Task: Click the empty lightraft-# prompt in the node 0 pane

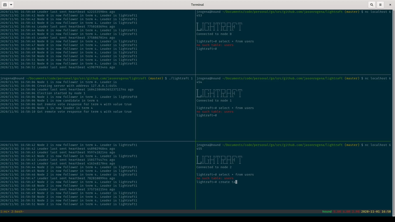Action: click(x=207, y=49)
